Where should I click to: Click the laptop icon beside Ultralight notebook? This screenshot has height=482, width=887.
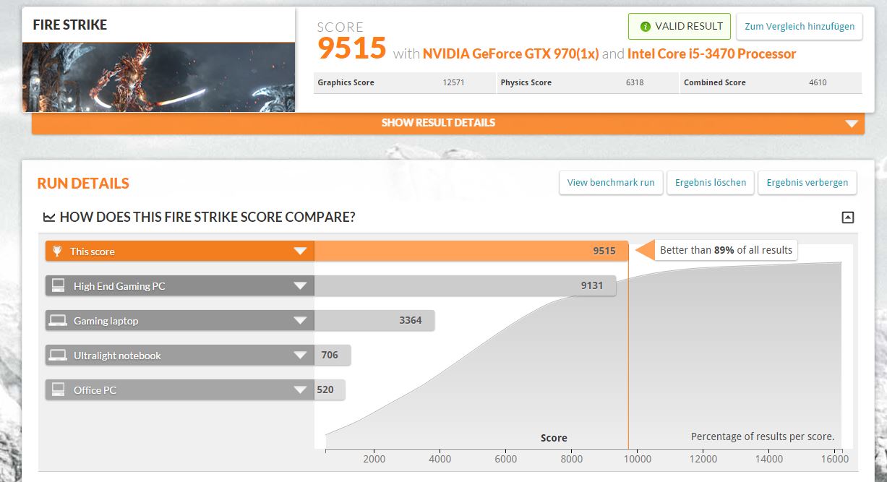(x=58, y=355)
